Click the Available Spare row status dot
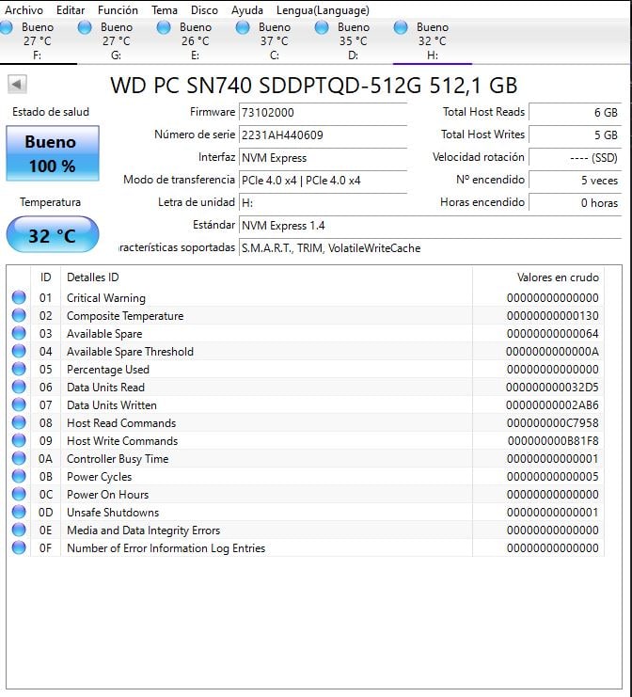Image resolution: width=632 pixels, height=697 pixels. click(x=19, y=333)
